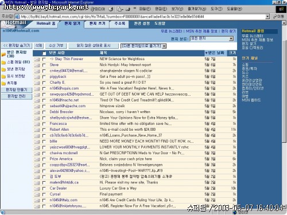Screen dimensions: 287x215
Task: Click envelope icon in Car Dealer row
Action: [x=37, y=189]
